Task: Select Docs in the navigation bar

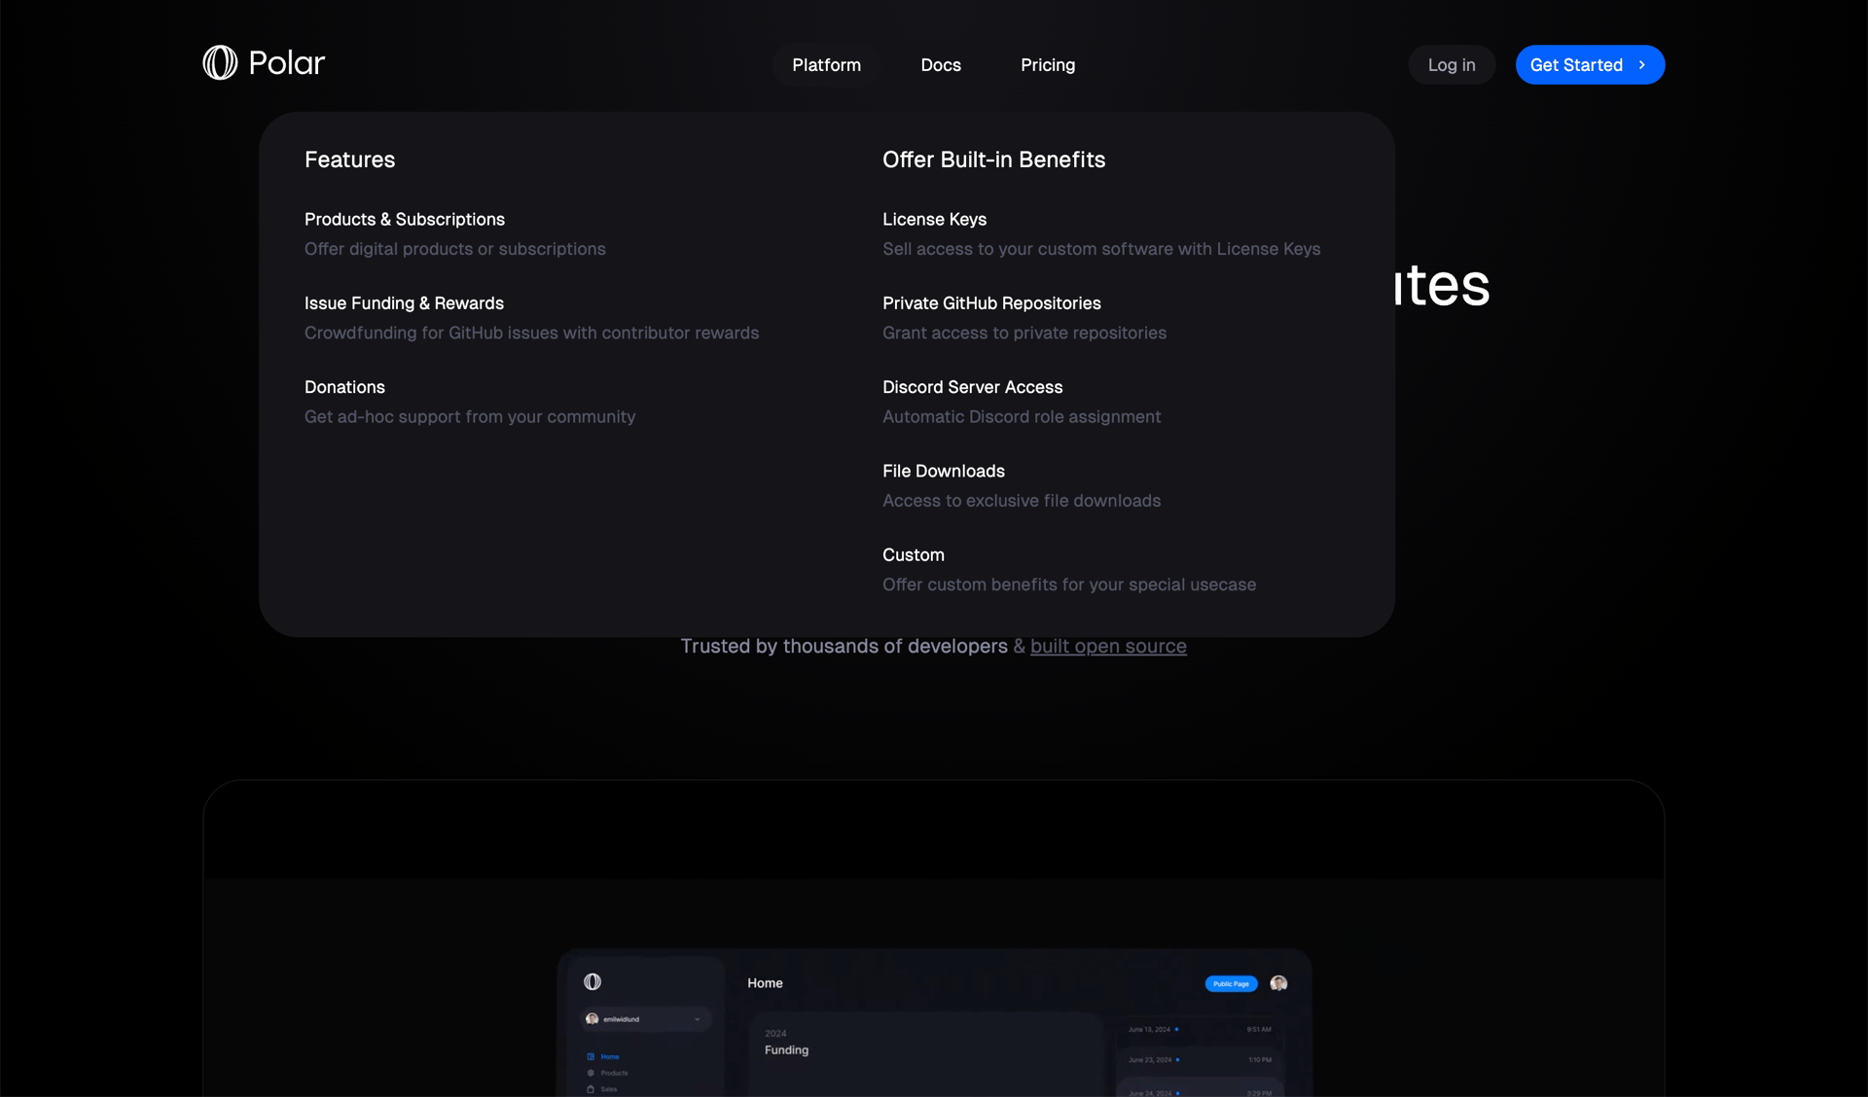Action: 941,64
